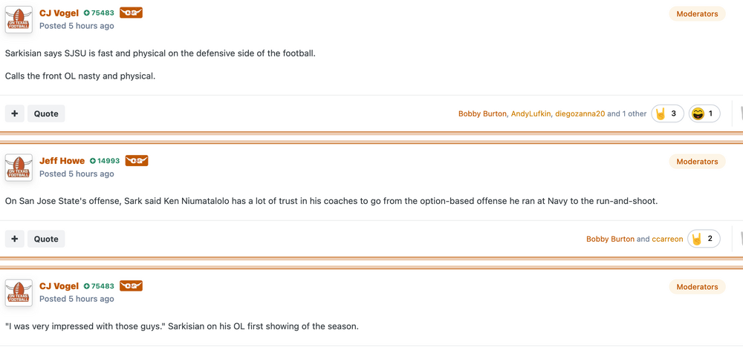Screen dimensions: 743x347
Task: Click the Moderators badge on Jeff Howe's post
Action: click(697, 162)
